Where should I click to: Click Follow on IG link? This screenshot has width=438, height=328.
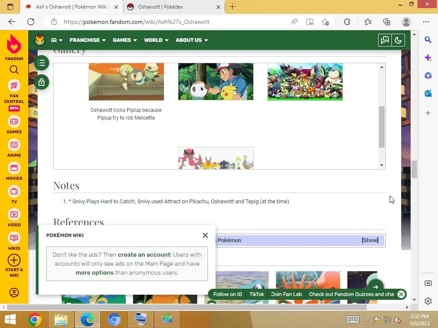point(228,294)
